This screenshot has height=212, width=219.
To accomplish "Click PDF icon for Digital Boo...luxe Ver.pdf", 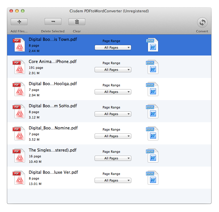I will coord(19,177).
